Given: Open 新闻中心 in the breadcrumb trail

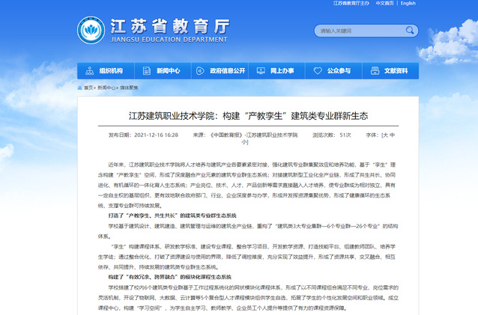Looking at the screenshot, I should coord(106,88).
